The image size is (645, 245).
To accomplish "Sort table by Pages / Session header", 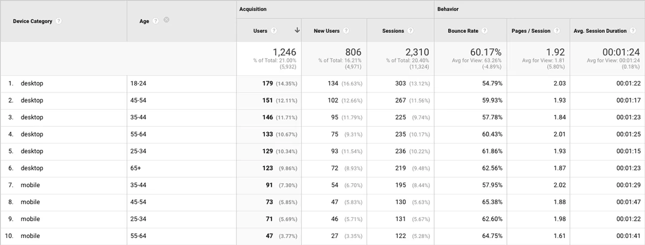I will [531, 31].
